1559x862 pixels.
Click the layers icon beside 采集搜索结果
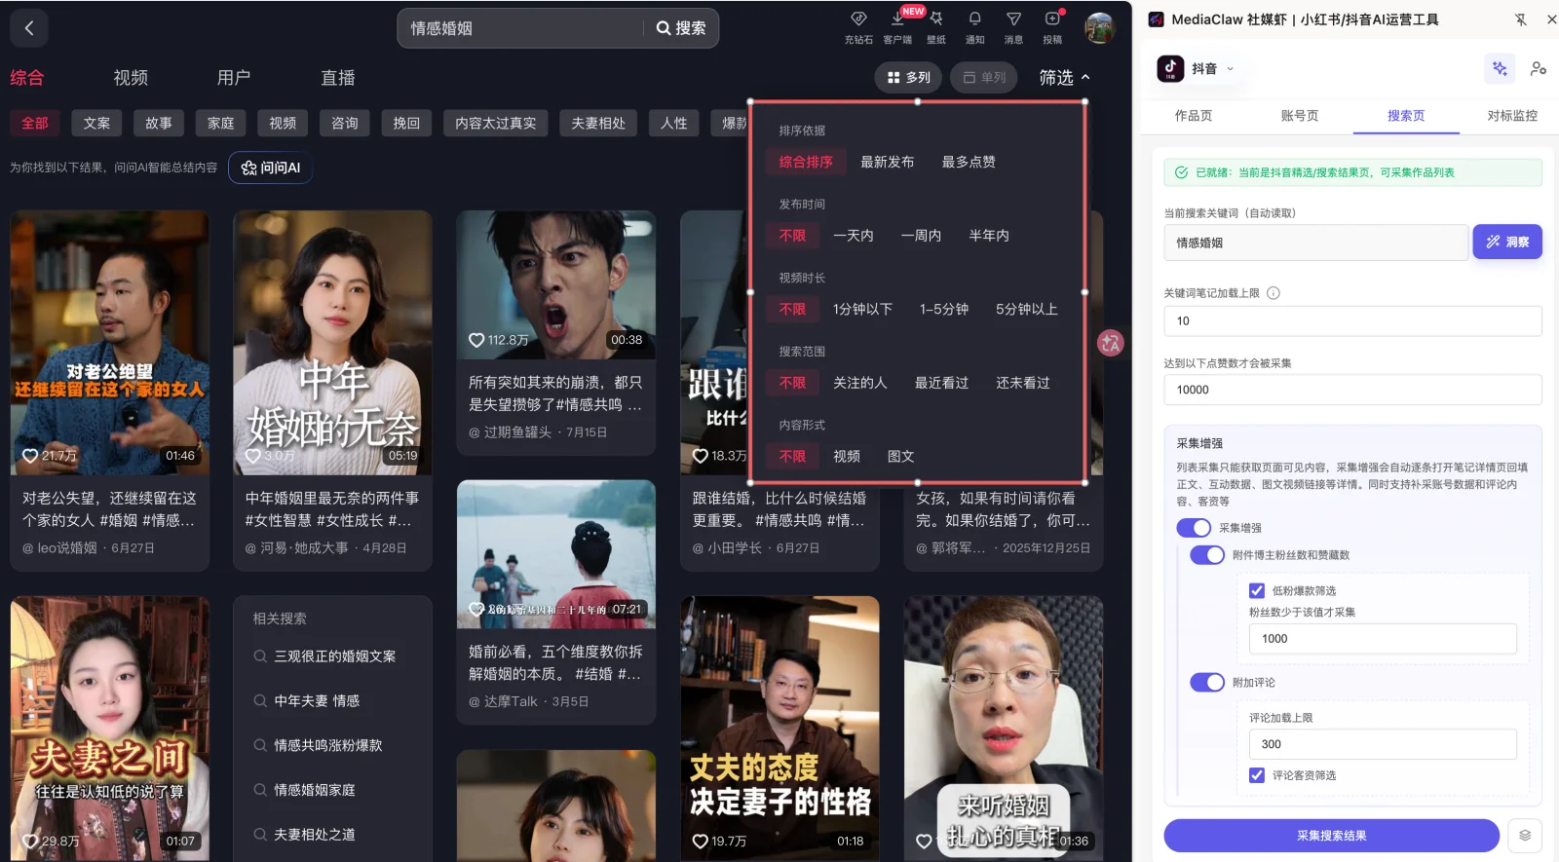pyautogui.click(x=1525, y=836)
